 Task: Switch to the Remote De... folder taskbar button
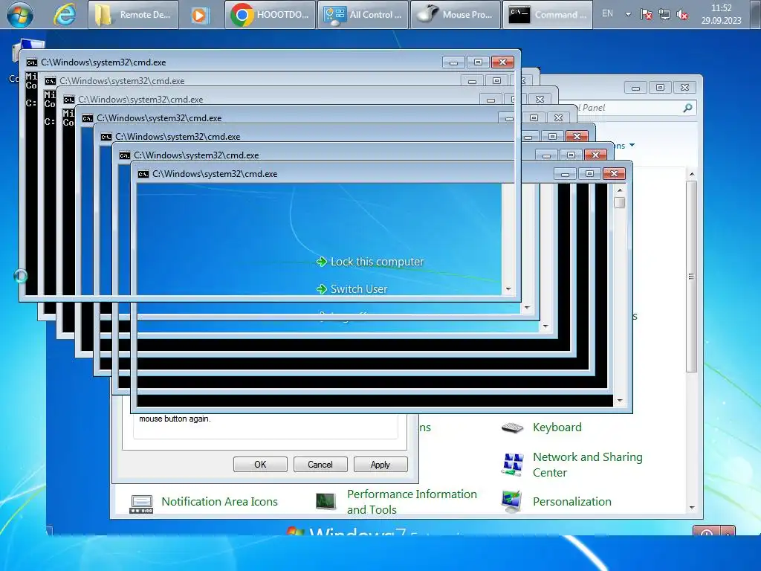coord(134,15)
